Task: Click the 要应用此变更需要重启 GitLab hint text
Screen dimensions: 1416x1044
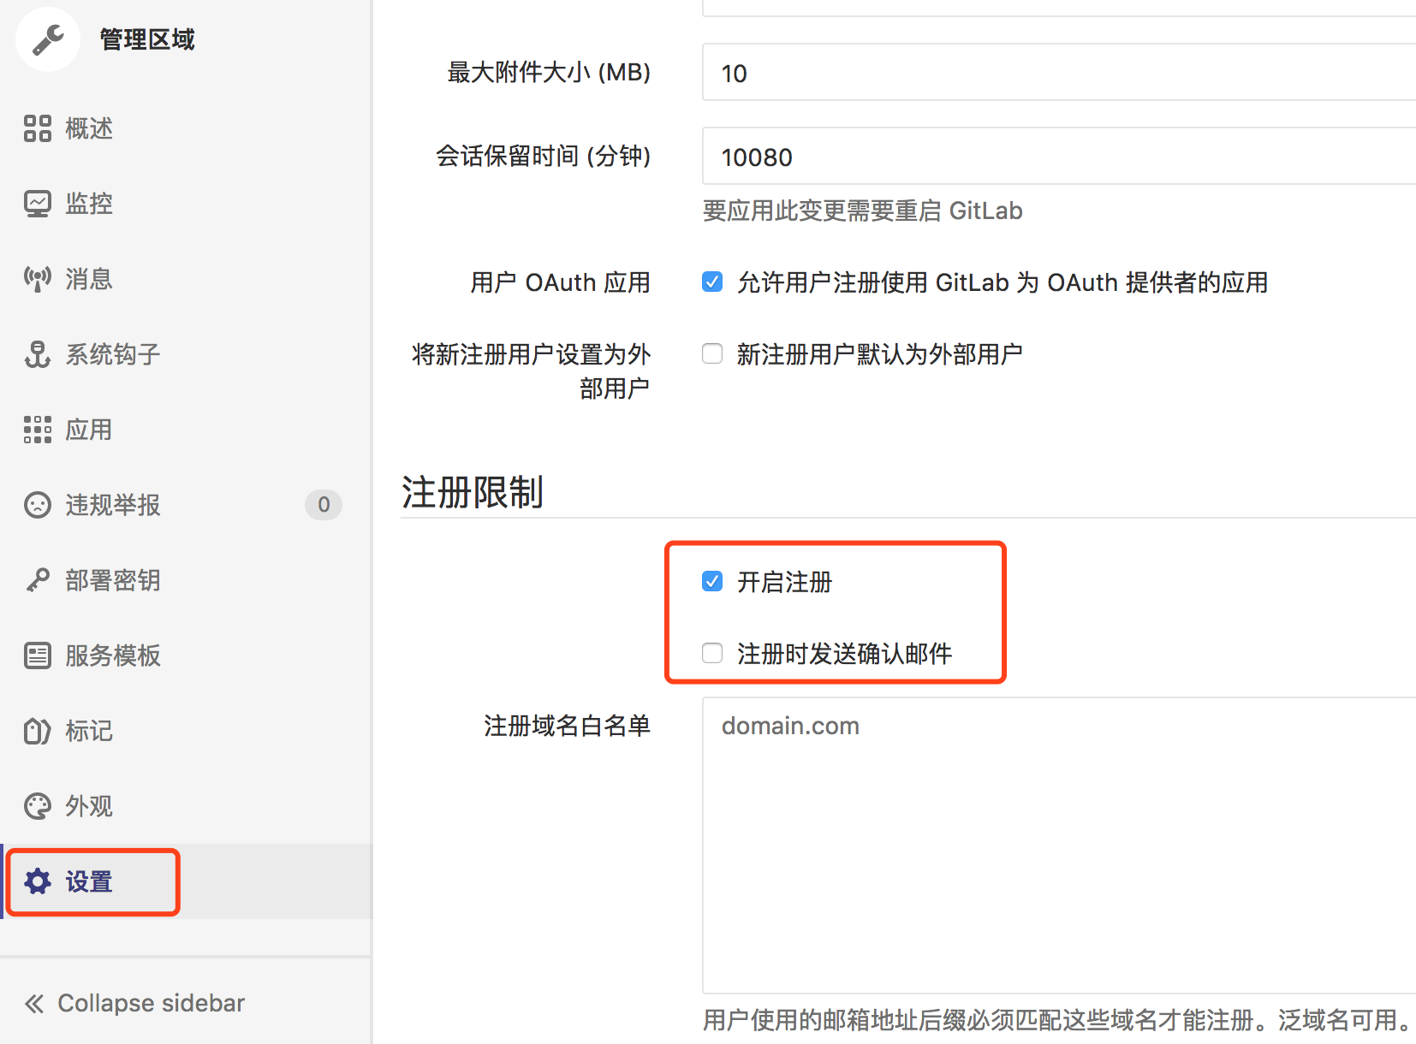Action: 862,211
